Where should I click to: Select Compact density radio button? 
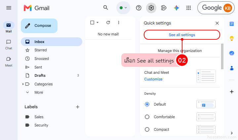[147, 129]
